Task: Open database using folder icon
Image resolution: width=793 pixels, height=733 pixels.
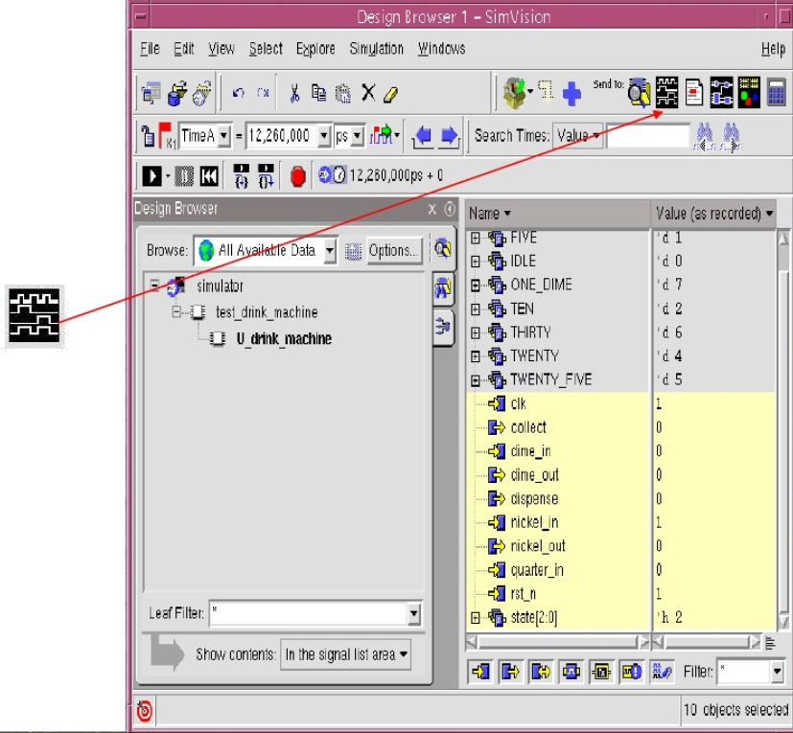Action: pyautogui.click(x=177, y=94)
